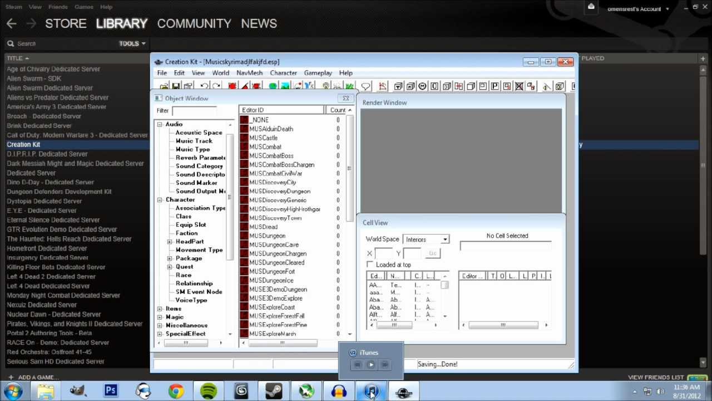Screen dimensions: 712x401
Task: Open Windows Start menu
Action: [13, 392]
